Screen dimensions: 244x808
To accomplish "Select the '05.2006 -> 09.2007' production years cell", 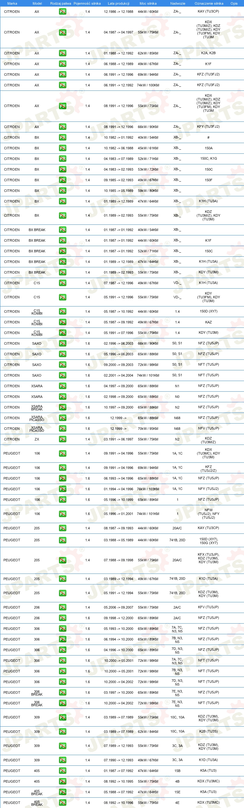I will [x=119, y=608].
